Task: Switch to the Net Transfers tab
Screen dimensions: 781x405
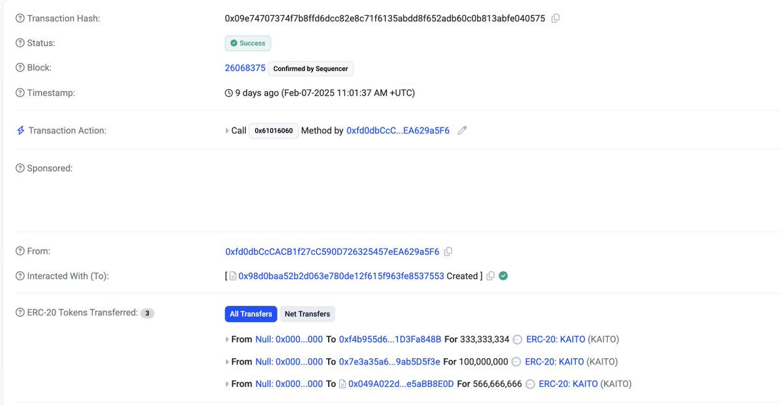Action: click(x=307, y=314)
